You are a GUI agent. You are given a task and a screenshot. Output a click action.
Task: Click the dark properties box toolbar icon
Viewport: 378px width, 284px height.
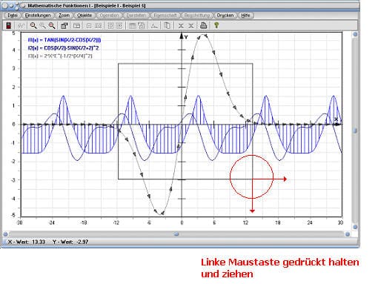pos(64,25)
